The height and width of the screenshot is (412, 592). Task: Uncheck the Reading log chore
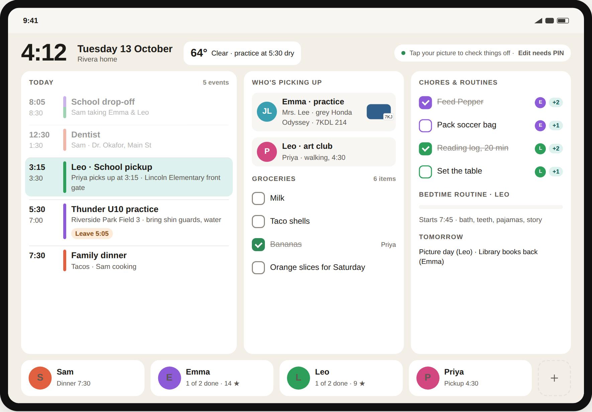[425, 148]
